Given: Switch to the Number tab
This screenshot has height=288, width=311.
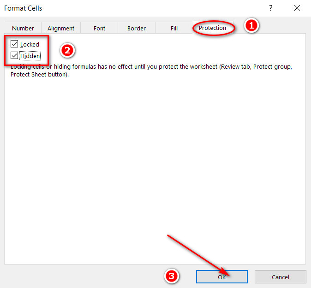Looking at the screenshot, I should click(x=23, y=28).
